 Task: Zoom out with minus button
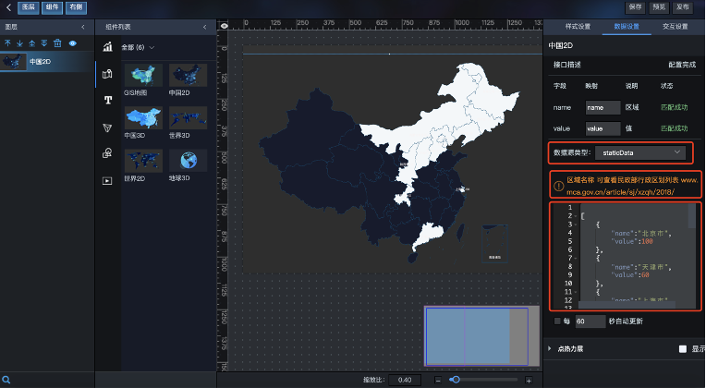pos(438,380)
